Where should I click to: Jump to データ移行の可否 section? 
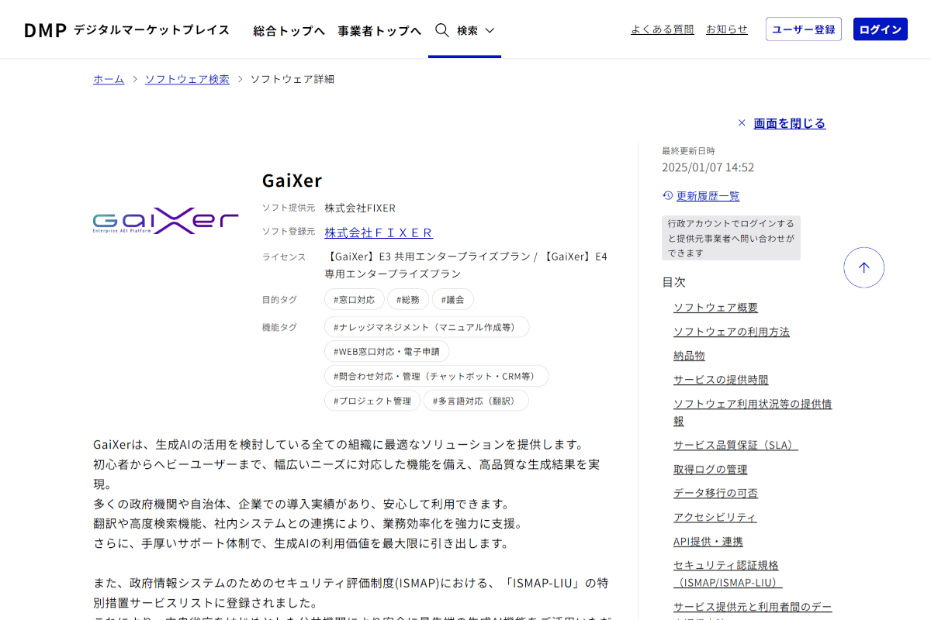coord(715,493)
